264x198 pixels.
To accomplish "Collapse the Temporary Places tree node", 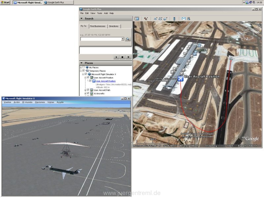I will click(x=81, y=71).
